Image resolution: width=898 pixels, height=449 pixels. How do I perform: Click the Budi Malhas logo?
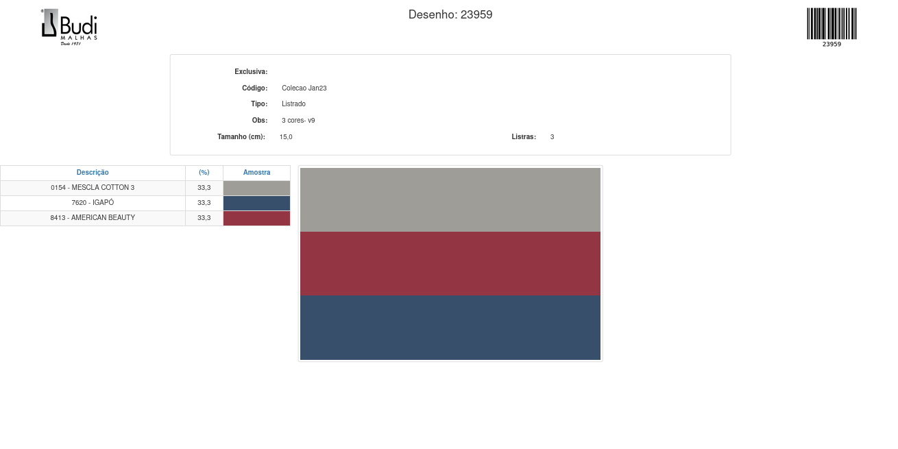(x=69, y=27)
